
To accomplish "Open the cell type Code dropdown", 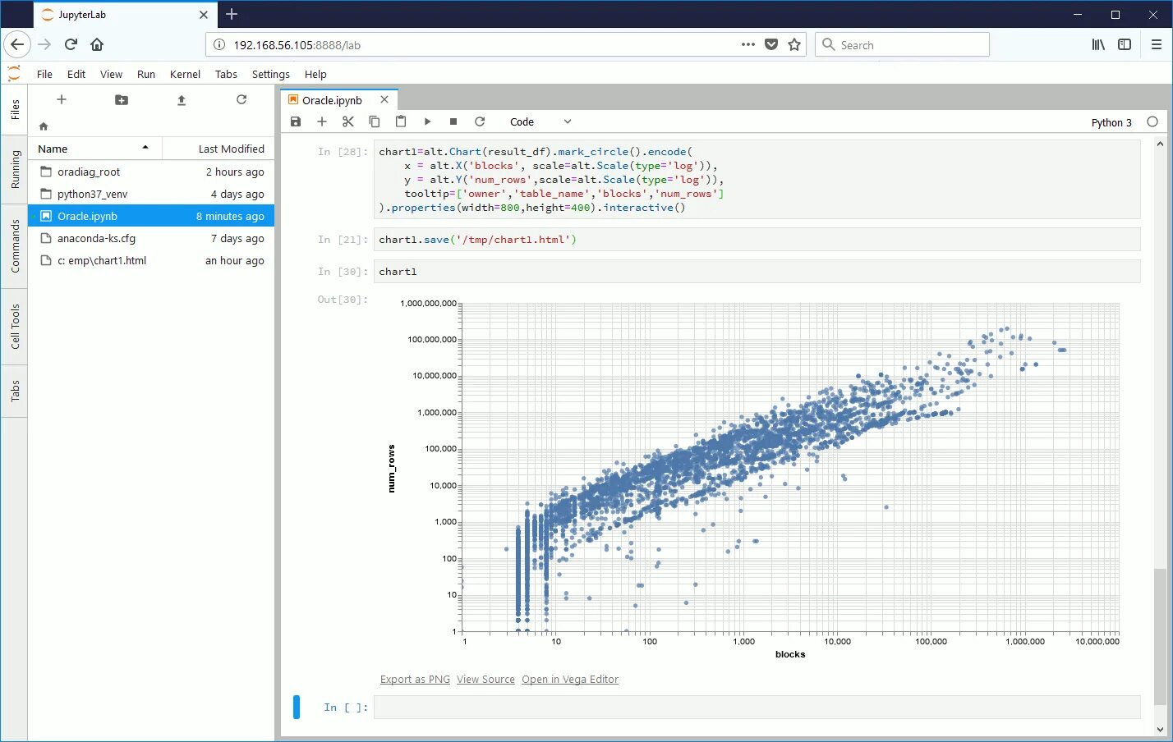I will 540,121.
